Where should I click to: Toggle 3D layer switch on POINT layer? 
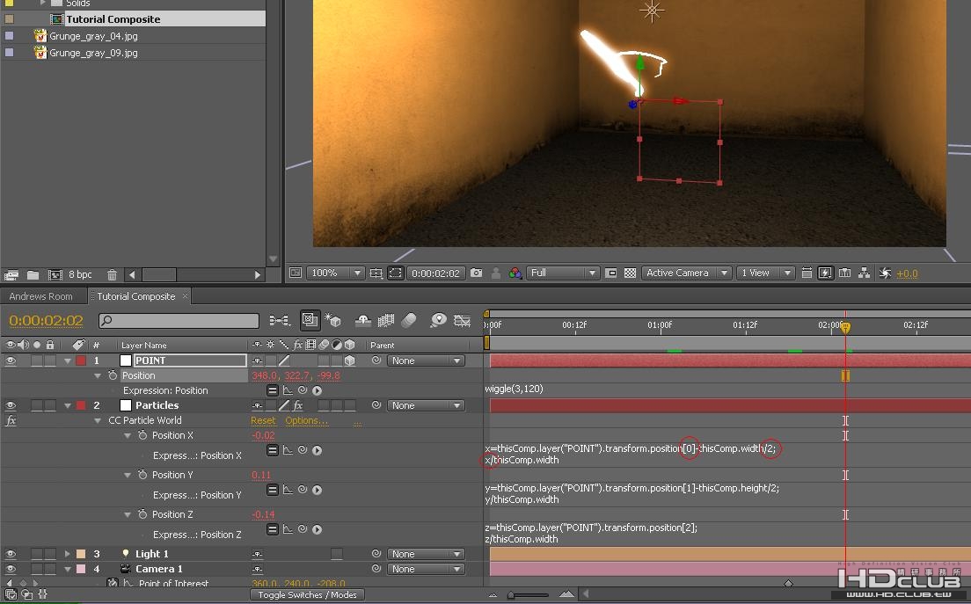tap(349, 360)
